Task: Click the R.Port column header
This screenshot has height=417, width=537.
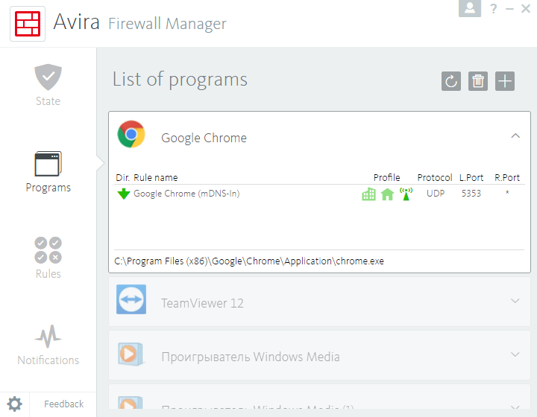Action: [507, 178]
